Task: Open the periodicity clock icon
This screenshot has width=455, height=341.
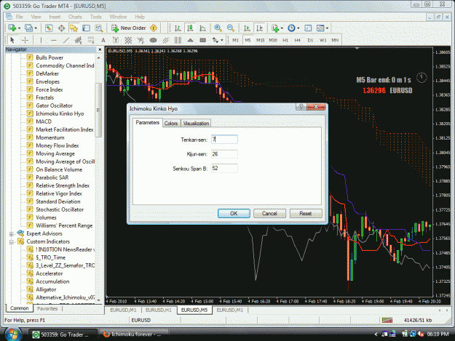Action: point(291,28)
